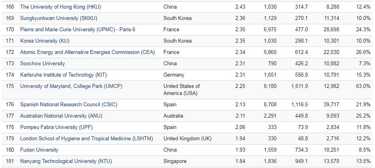Open Korea University (KU) link

45,41
